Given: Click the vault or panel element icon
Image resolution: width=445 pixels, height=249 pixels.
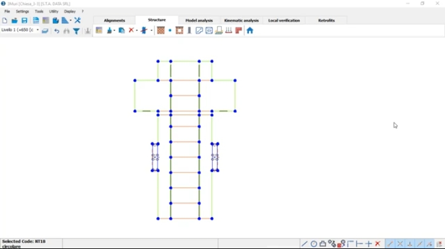Looking at the screenshot, I should 209,31.
